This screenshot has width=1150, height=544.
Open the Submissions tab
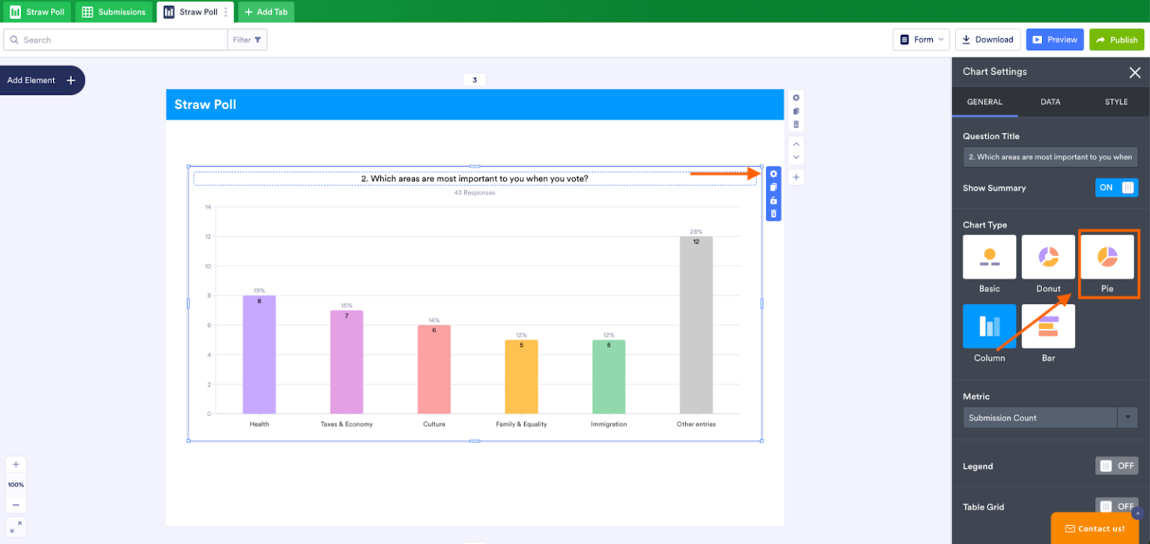coord(114,11)
